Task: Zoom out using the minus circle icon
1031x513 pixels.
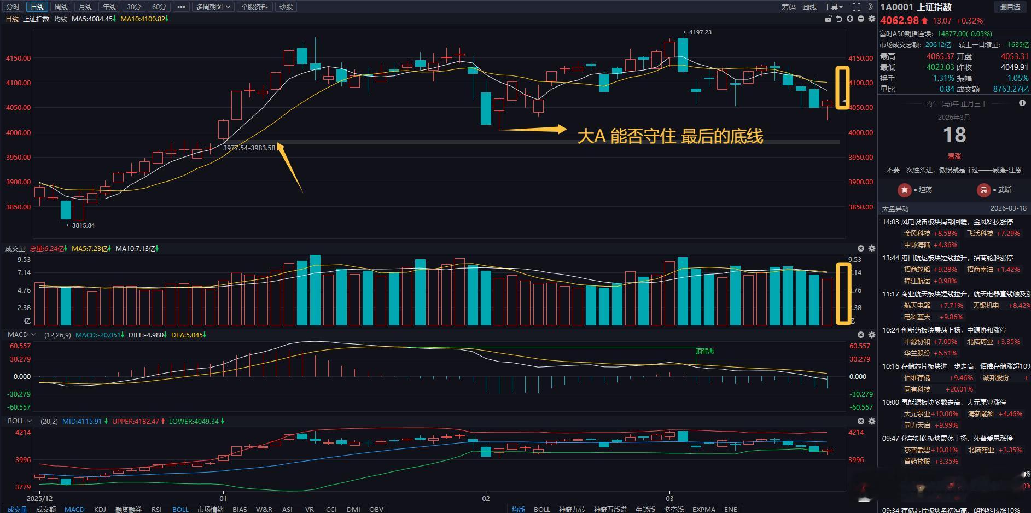Action: (861, 19)
